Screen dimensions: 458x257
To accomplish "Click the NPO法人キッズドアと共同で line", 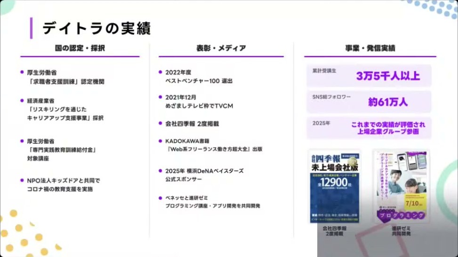I will pyautogui.click(x=64, y=180).
